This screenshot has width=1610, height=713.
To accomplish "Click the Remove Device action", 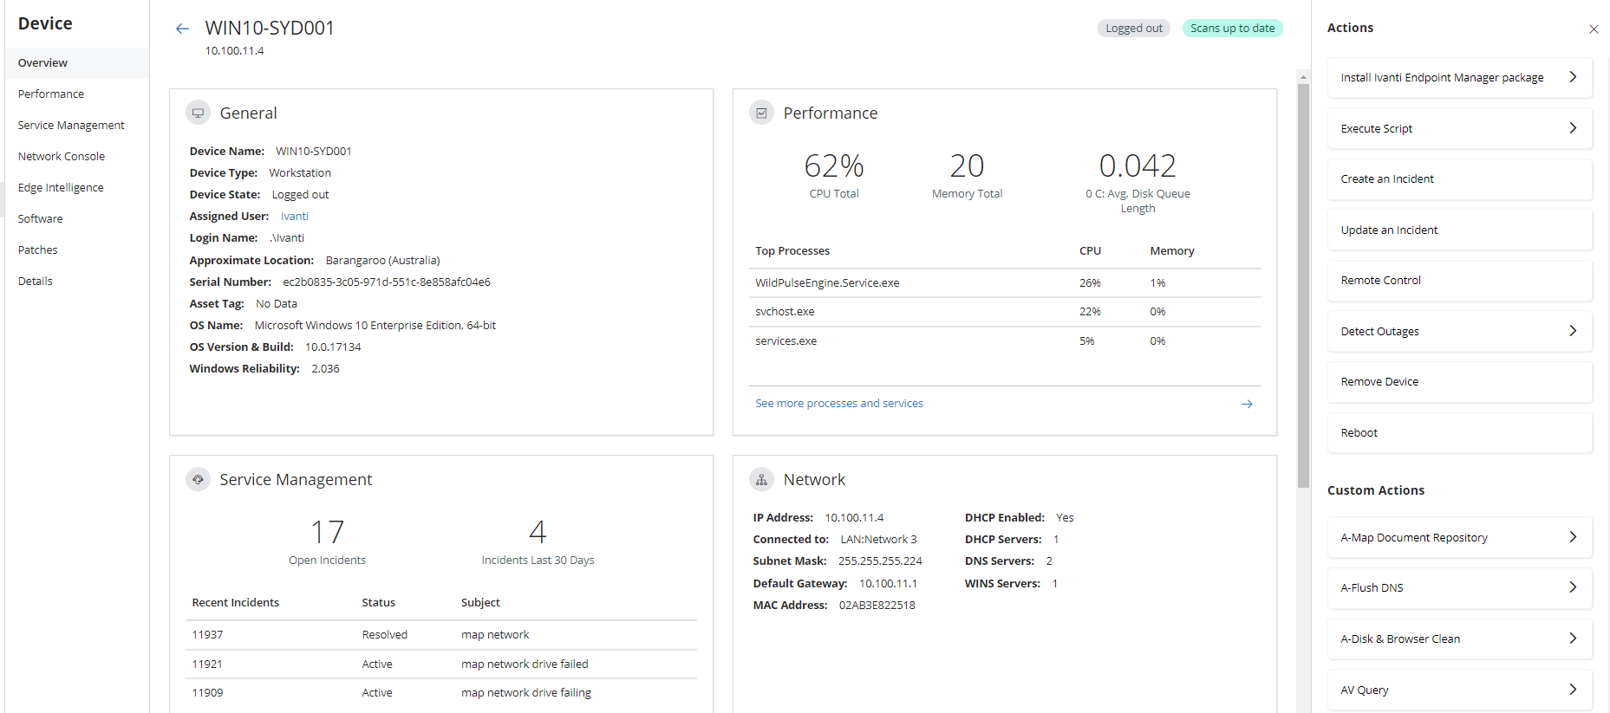I will point(1460,382).
